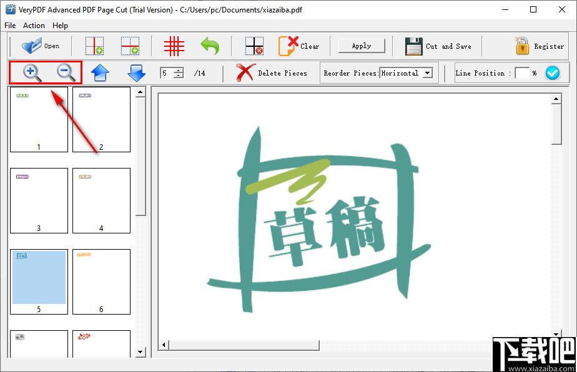577x372 pixels.
Task: Open the Action menu
Action: click(x=34, y=26)
